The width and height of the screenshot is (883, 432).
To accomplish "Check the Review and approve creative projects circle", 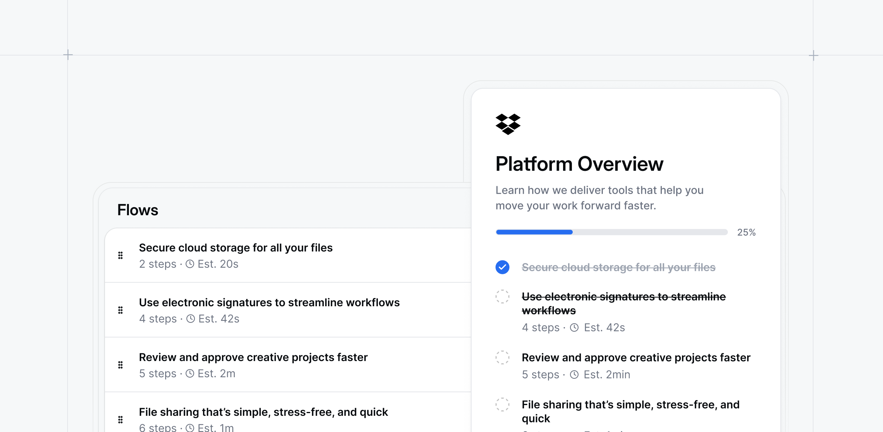I will 502,358.
